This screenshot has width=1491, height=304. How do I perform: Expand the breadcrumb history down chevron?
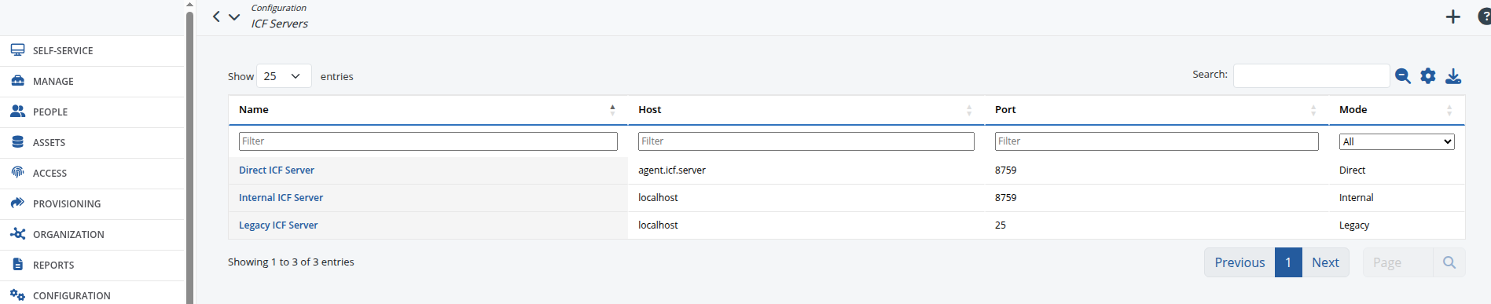(x=234, y=16)
